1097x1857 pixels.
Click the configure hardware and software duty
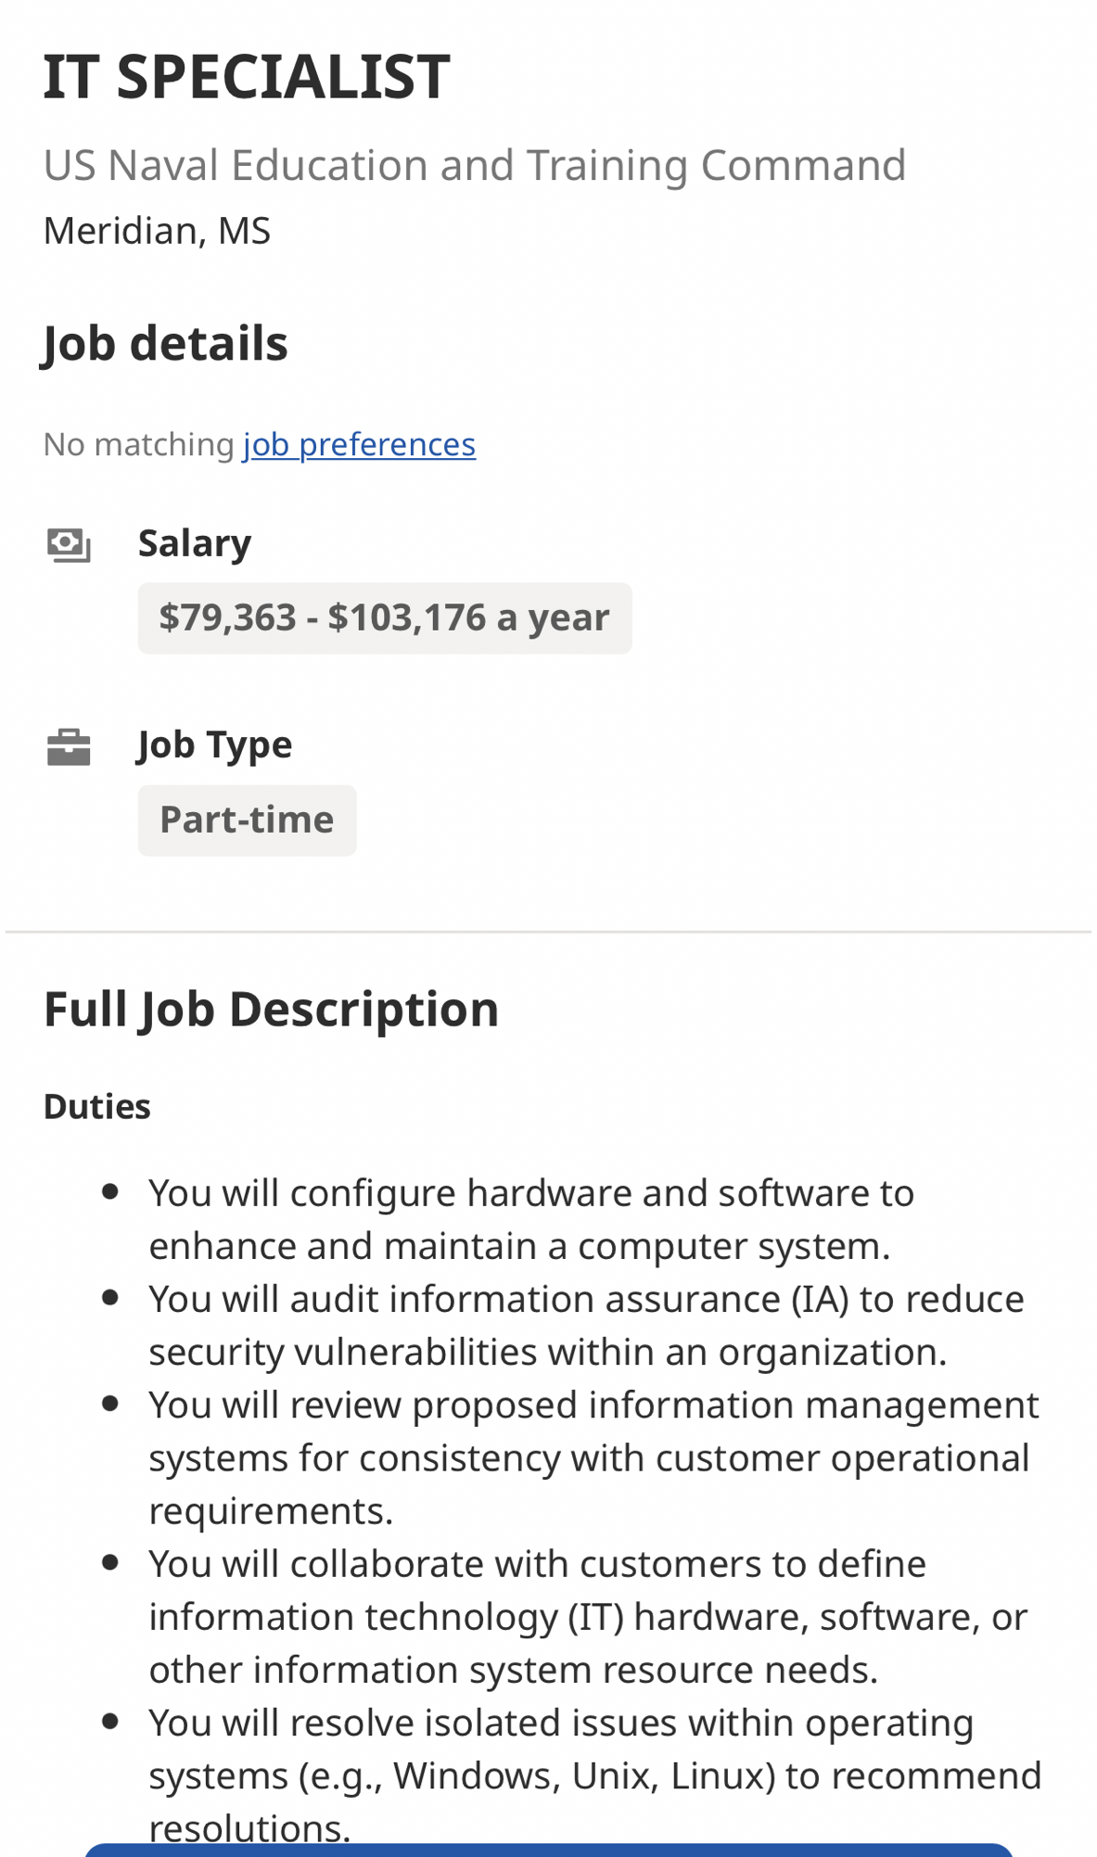[x=531, y=1219]
